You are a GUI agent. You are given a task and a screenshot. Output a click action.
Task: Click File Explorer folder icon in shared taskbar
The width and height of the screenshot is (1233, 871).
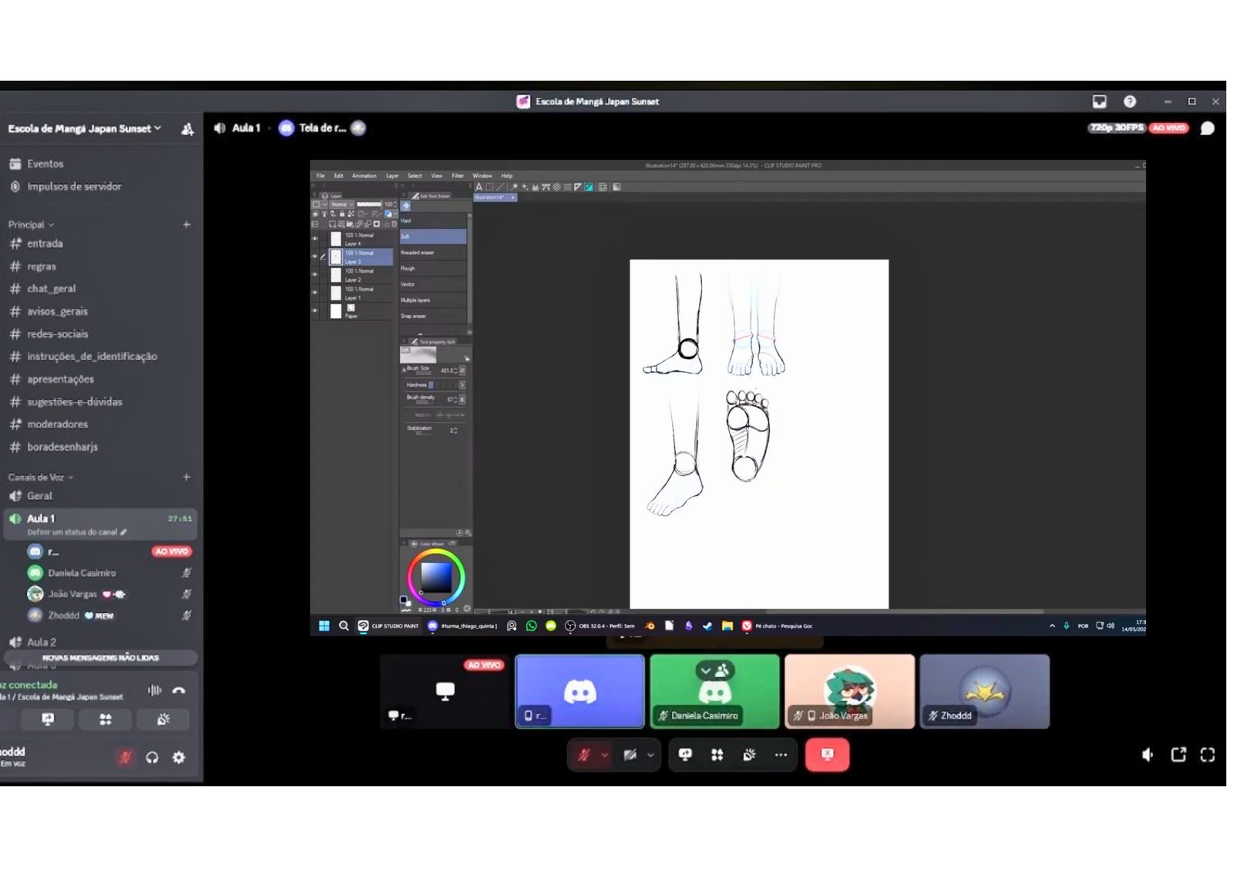click(727, 626)
